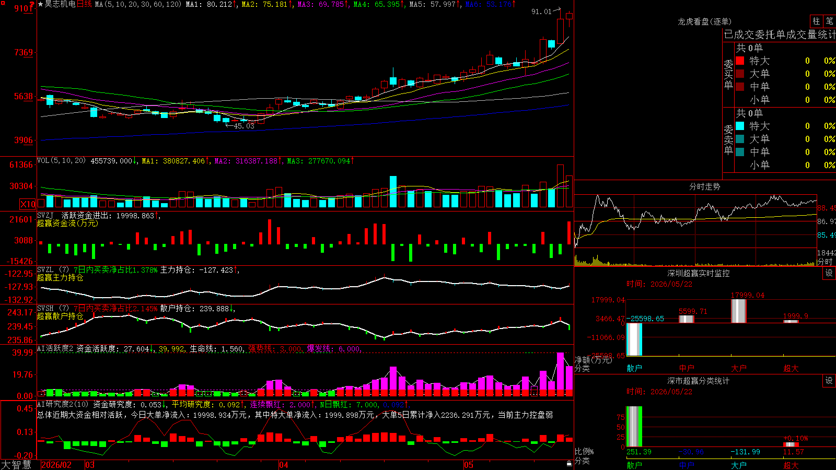Image resolution: width=836 pixels, height=470 pixels.
Task: Click the 03 month marker on timeline
Action: [x=90, y=465]
